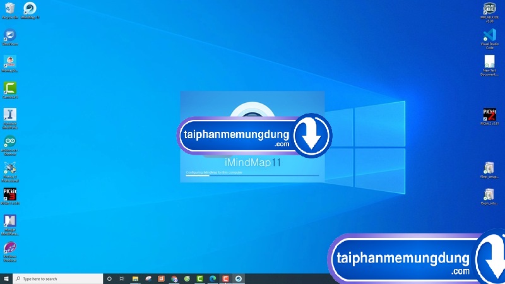Screen dimensions: 505x284
Task: Select the MPLAB X IDE desktop icon
Action: (489, 13)
